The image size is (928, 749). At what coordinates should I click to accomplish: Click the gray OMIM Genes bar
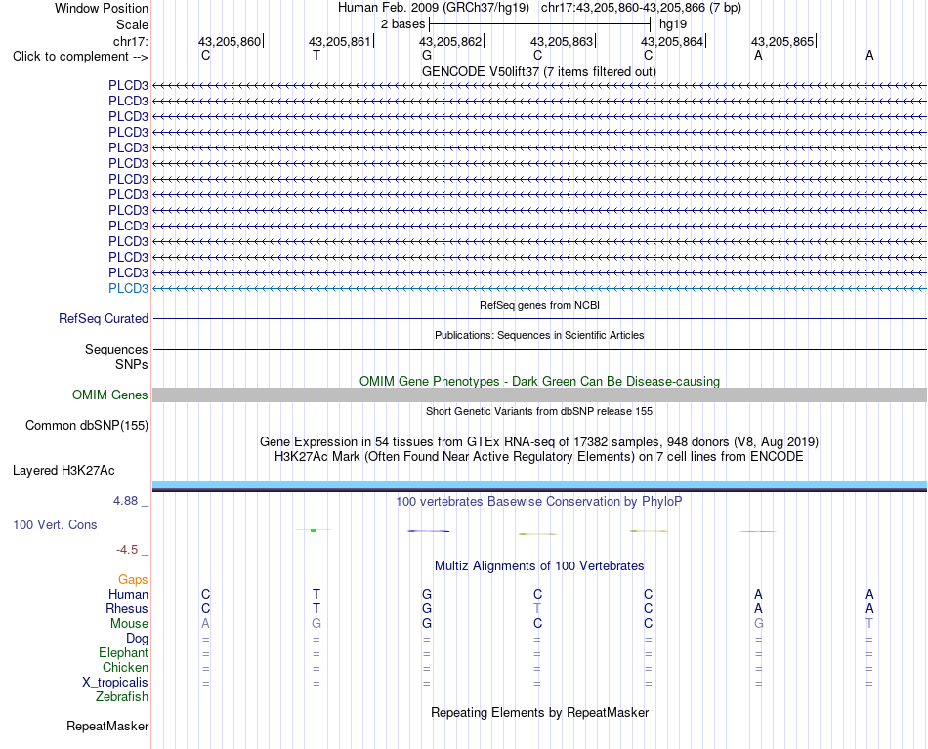pos(540,395)
